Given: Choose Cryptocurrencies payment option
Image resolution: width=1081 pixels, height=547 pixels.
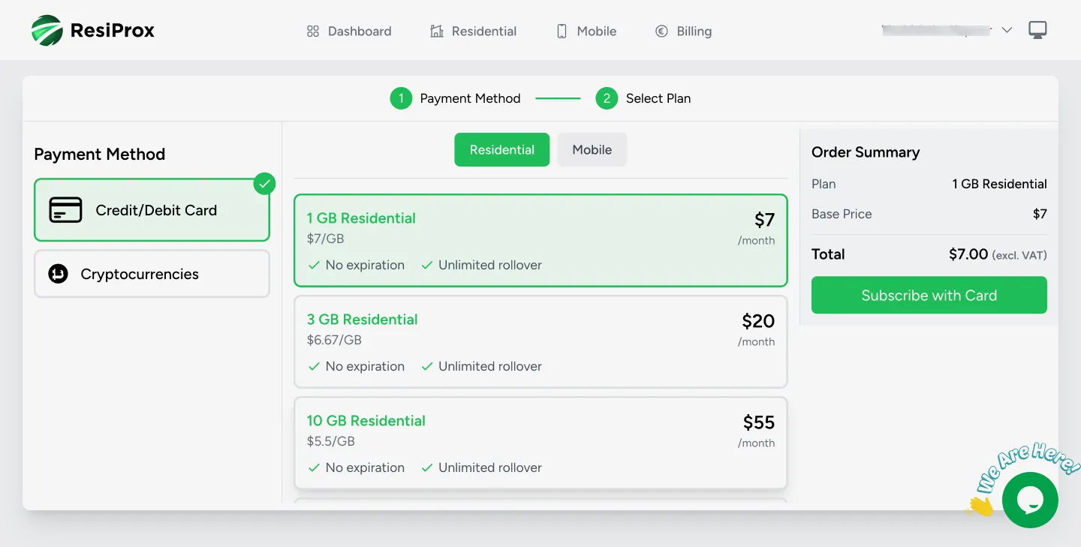Looking at the screenshot, I should [x=152, y=274].
